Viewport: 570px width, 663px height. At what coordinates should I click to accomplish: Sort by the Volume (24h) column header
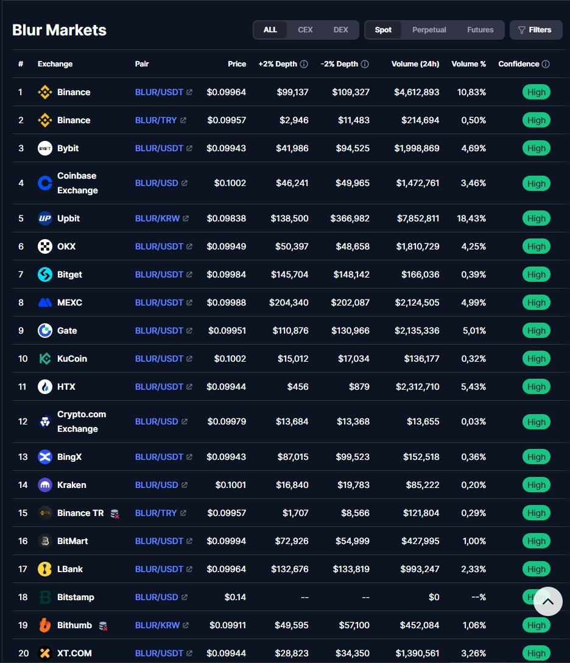coord(415,64)
